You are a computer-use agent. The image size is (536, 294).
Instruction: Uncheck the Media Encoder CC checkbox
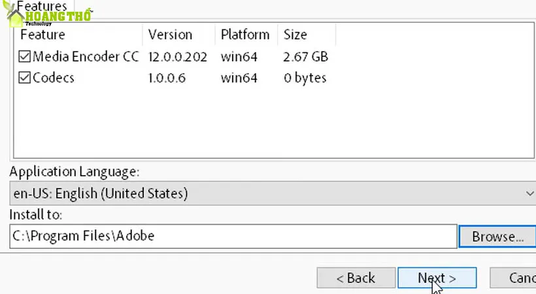pos(25,57)
